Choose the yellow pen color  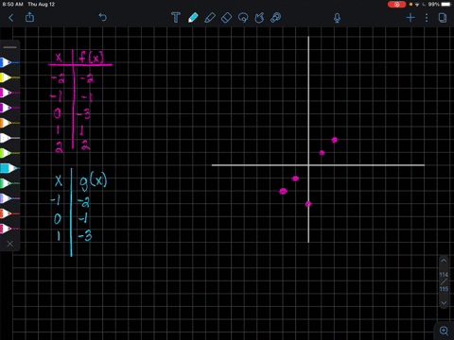click(x=9, y=77)
